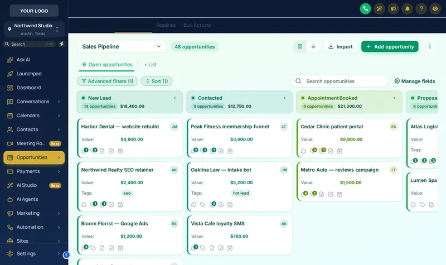Open task check icon on Bloom Florist card
This screenshot has width=446, height=265.
click(111, 248)
